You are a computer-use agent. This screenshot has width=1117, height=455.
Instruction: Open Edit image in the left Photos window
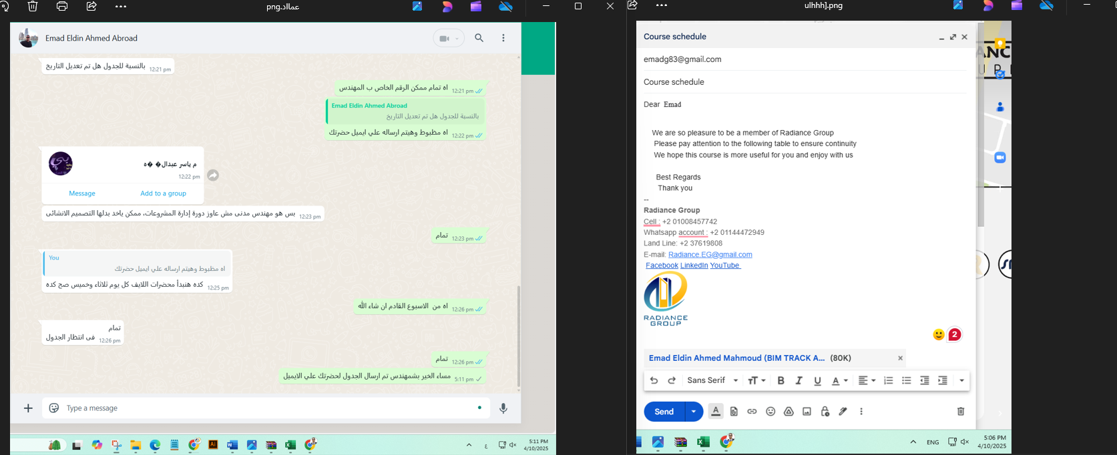417,6
